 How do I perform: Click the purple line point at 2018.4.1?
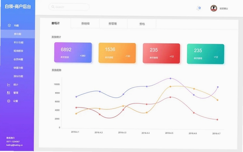point(76,97)
